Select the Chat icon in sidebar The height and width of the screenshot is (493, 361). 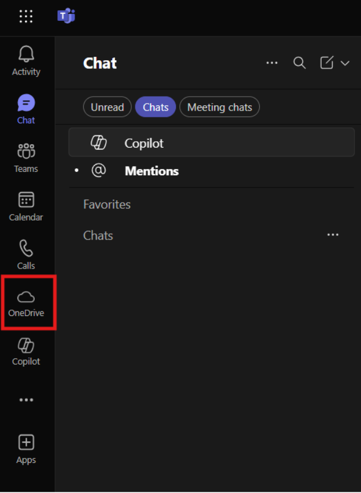(26, 109)
